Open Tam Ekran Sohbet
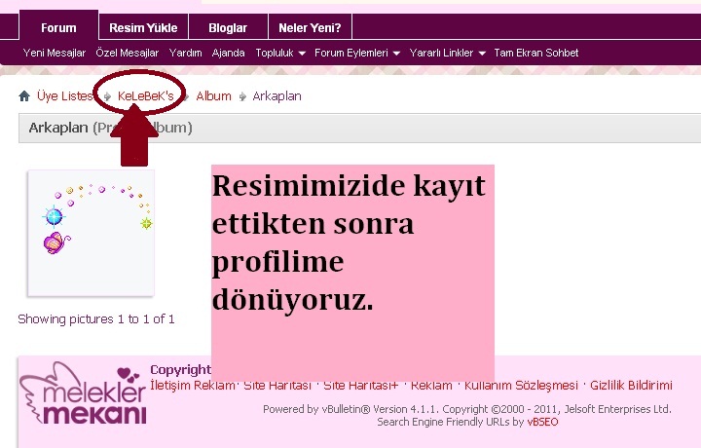The image size is (701, 448). coord(536,53)
